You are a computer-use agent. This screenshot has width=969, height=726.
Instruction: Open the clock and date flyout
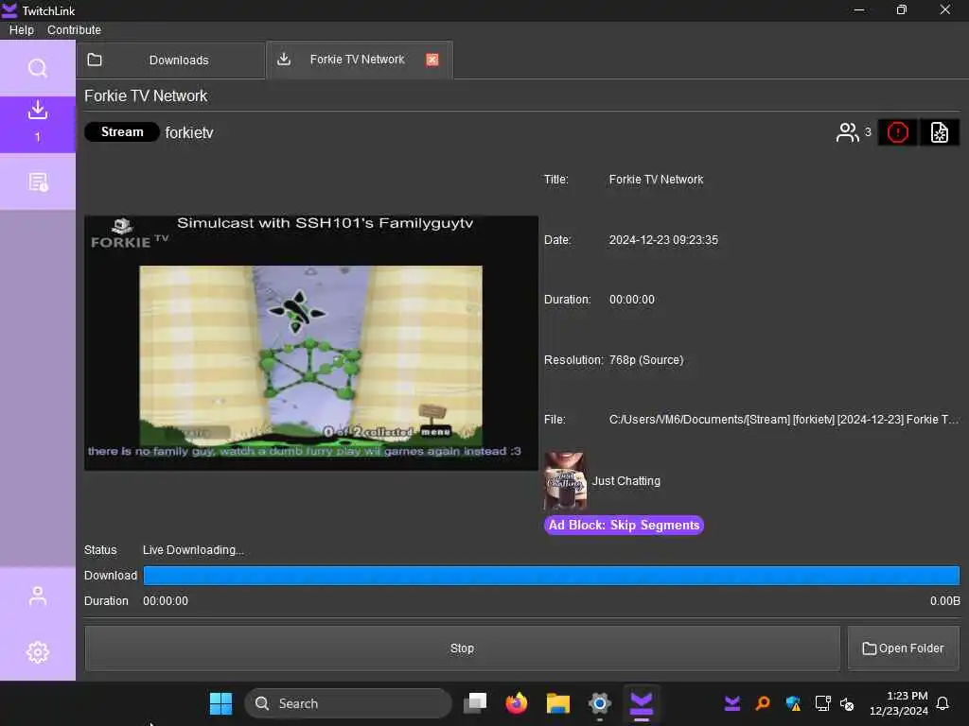coord(899,703)
